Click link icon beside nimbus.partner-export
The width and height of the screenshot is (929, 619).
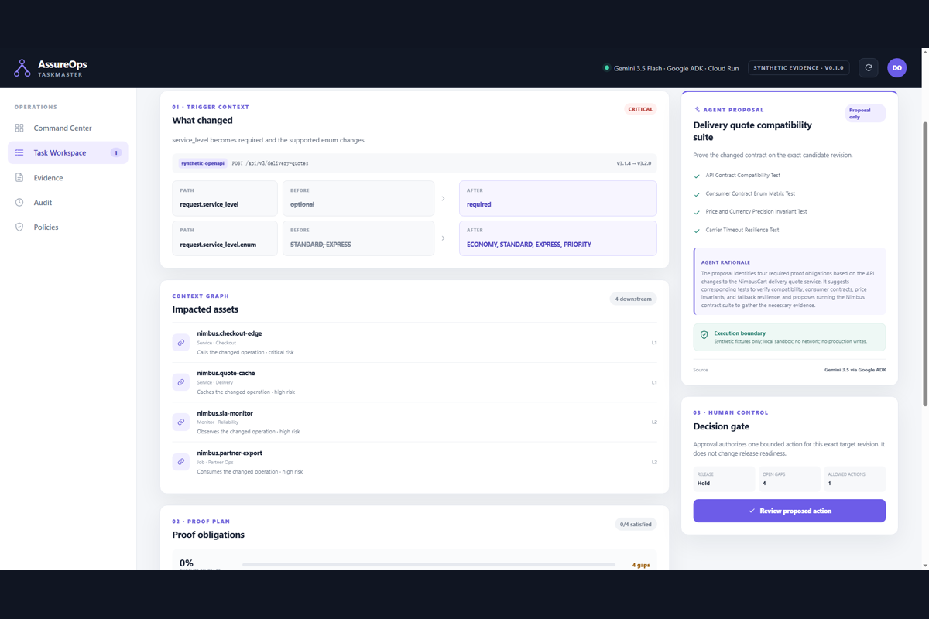click(x=180, y=462)
